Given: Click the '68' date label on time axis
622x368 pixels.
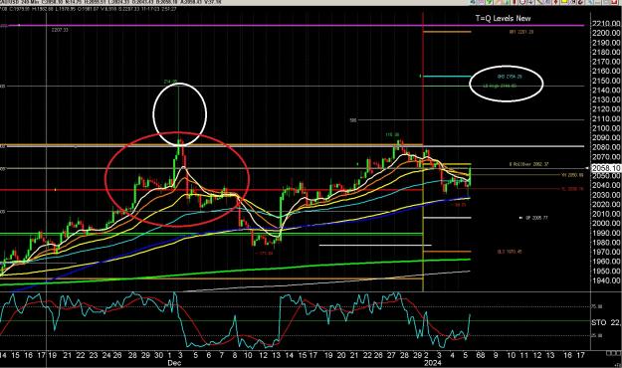Looking at the screenshot, I should pos(480,355).
